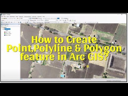Viewport: 128px width, 96px height.
Task: Go back to previous extent arrow
Action: pos(11,22)
